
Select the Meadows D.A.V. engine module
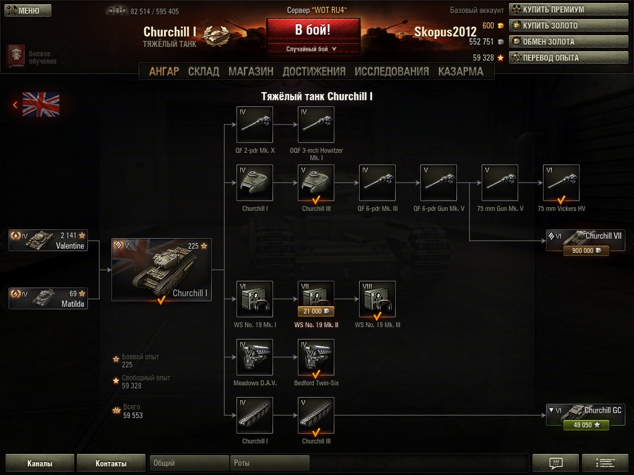pos(254,357)
